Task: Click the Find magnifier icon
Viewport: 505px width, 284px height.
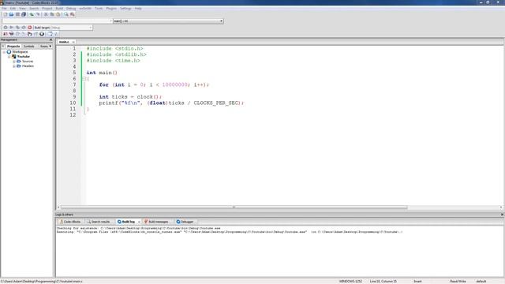Action: [66, 14]
